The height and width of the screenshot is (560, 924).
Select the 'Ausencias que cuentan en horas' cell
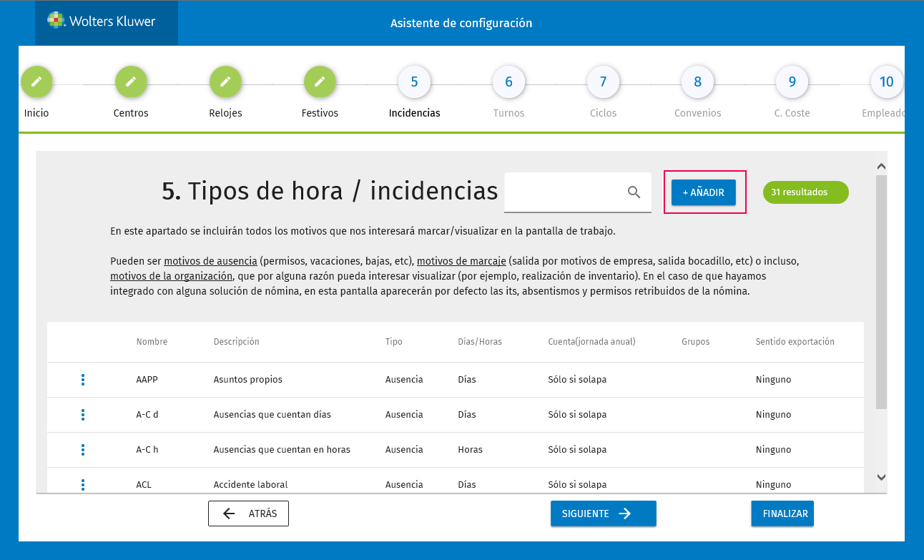[x=282, y=450]
